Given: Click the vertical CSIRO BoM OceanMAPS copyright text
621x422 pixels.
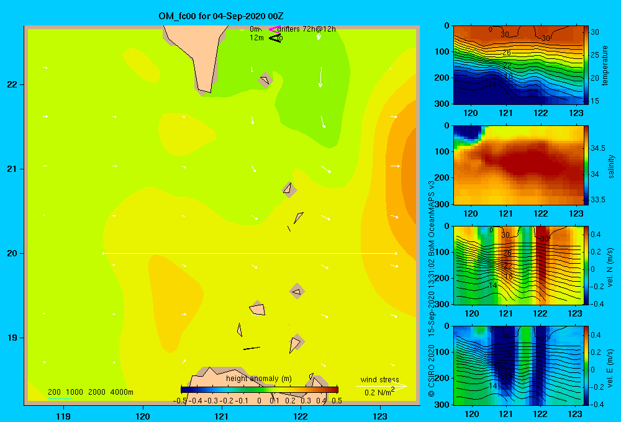Looking at the screenshot, I should coord(432,289).
